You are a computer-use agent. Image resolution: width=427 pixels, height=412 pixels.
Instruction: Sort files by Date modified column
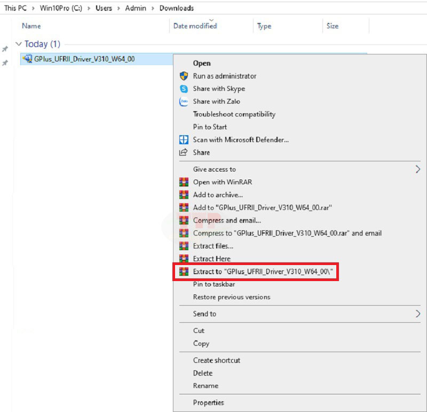point(195,26)
